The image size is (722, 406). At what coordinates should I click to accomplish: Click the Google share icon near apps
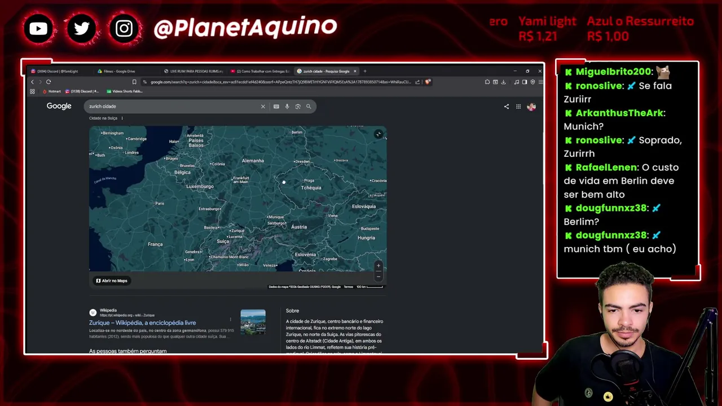pos(506,106)
